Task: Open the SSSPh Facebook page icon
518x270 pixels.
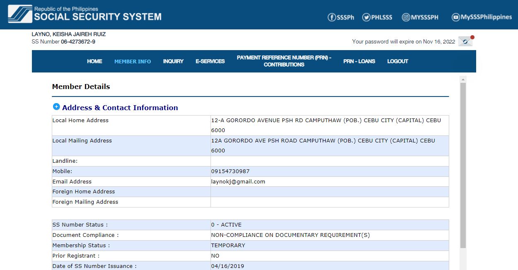Action: [x=332, y=17]
